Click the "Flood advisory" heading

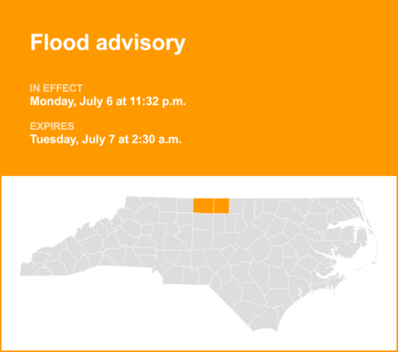[x=107, y=43]
